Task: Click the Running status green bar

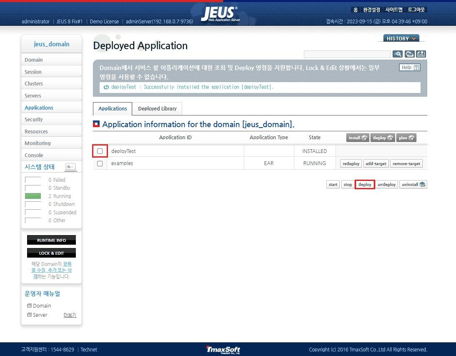Action: tap(33, 196)
